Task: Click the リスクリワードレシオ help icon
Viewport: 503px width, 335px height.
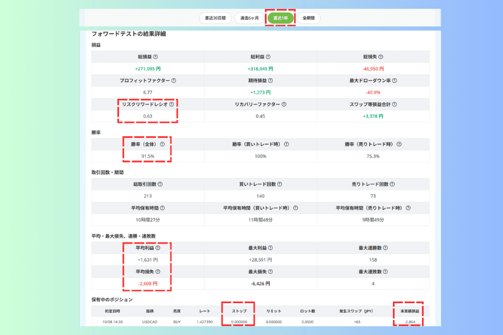Action: 172,104
